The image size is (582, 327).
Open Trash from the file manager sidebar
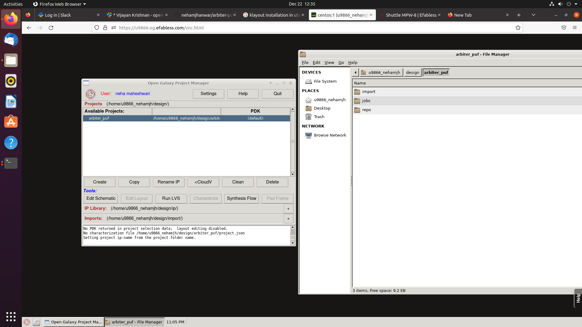(319, 117)
